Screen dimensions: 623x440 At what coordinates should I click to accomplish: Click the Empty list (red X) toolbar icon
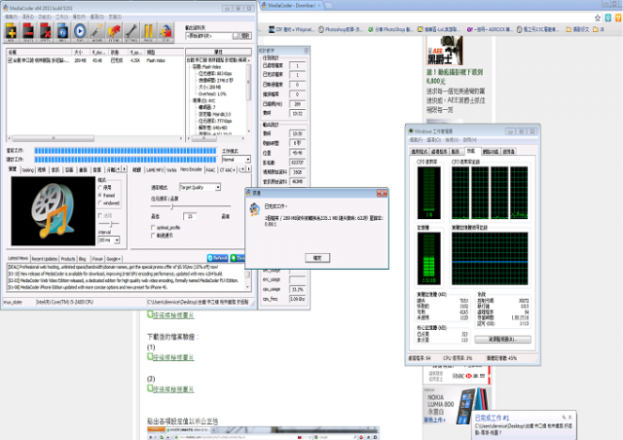tap(46, 32)
